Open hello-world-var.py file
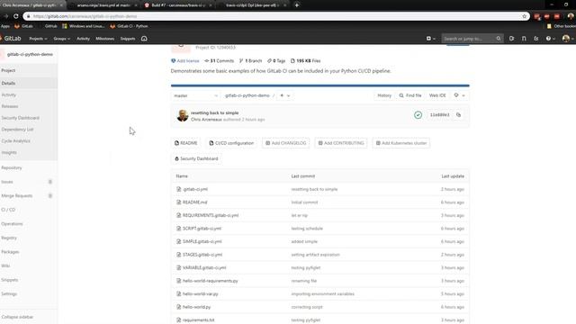576x324 pixels. 200,294
